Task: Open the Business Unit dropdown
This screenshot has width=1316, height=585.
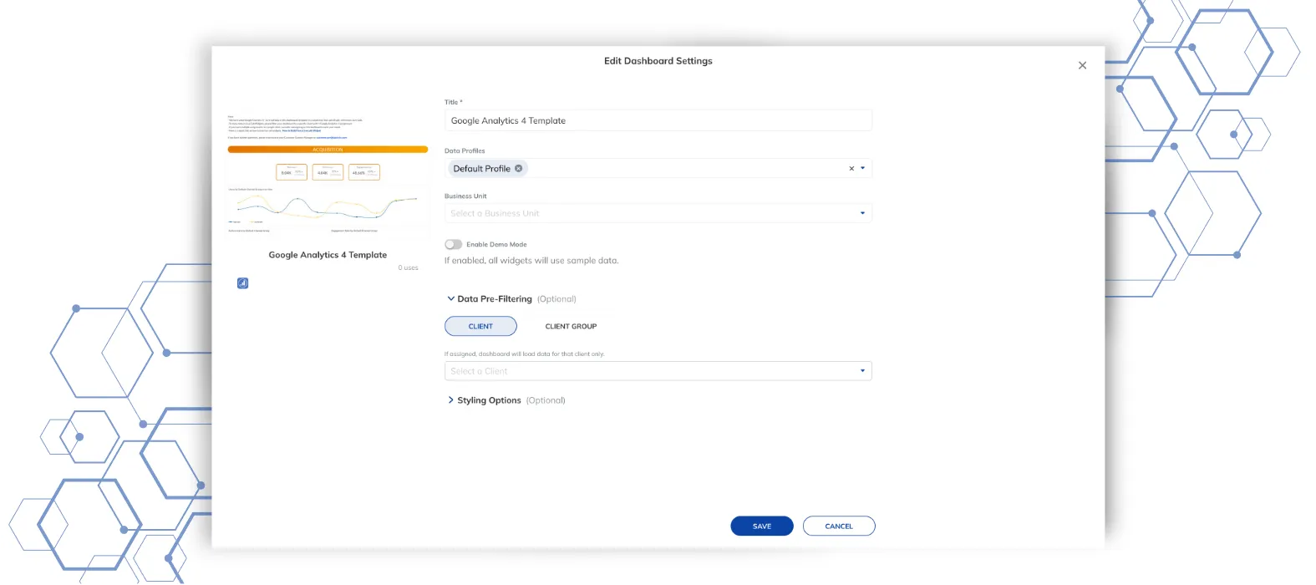Action: click(658, 213)
